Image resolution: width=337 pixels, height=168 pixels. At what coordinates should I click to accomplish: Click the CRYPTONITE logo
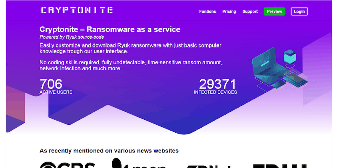(77, 10)
